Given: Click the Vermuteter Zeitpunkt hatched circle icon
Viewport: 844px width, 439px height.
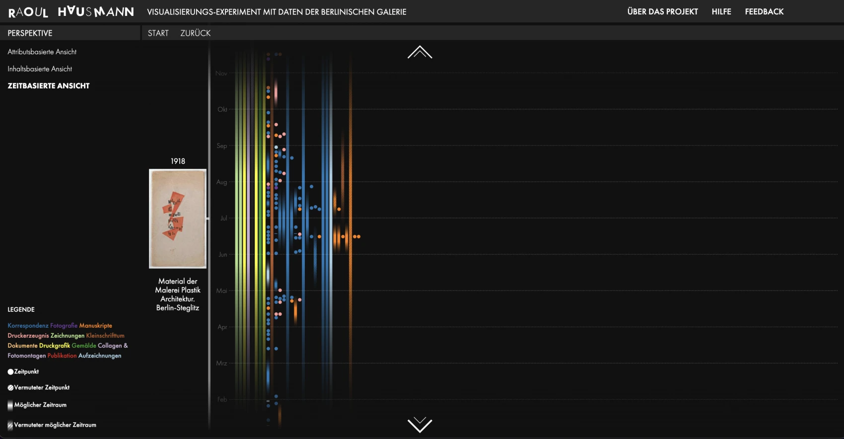Looking at the screenshot, I should (x=10, y=388).
